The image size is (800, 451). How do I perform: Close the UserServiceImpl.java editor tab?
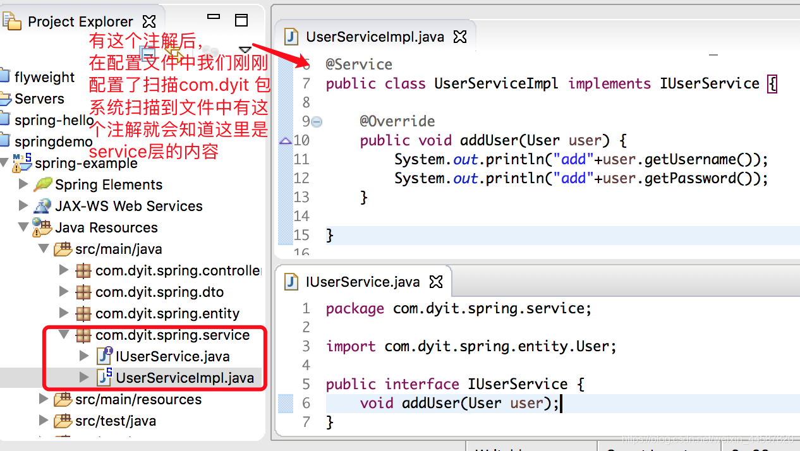(460, 37)
